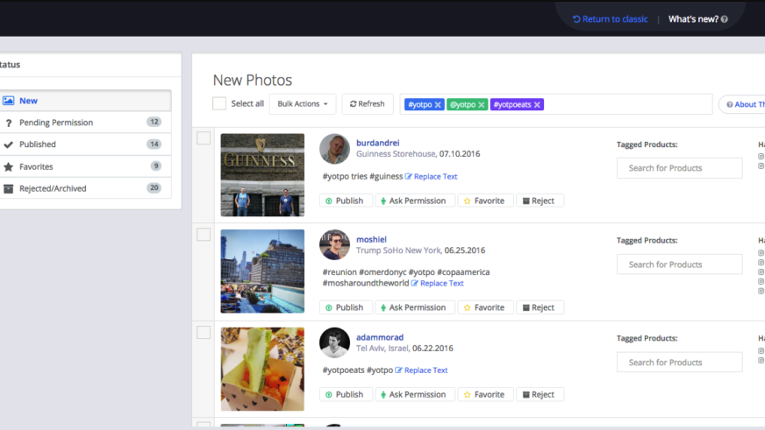Go to Pending Permission status
Image resolution: width=765 pixels, height=430 pixels.
point(56,123)
